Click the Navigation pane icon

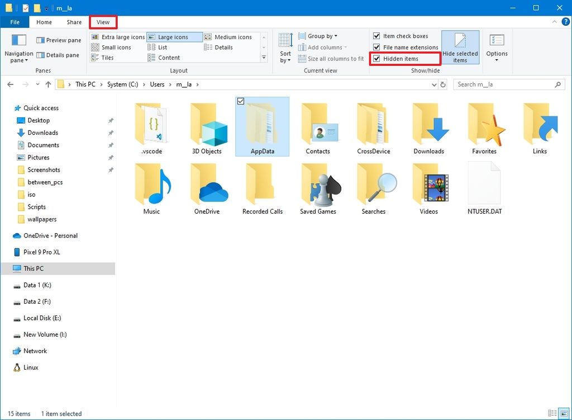(18, 47)
